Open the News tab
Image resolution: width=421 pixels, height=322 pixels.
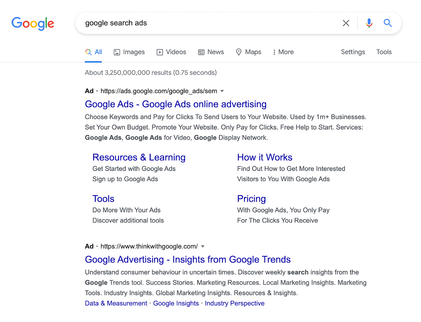[211, 52]
